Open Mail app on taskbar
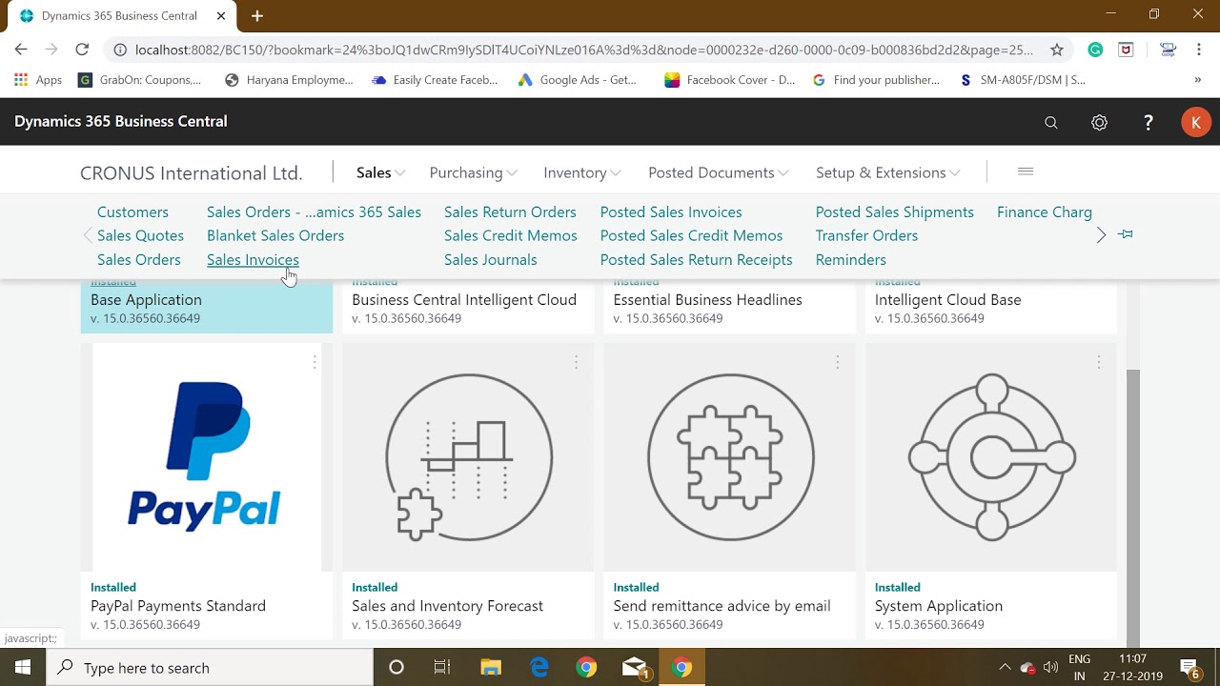1220x686 pixels. coord(636,668)
